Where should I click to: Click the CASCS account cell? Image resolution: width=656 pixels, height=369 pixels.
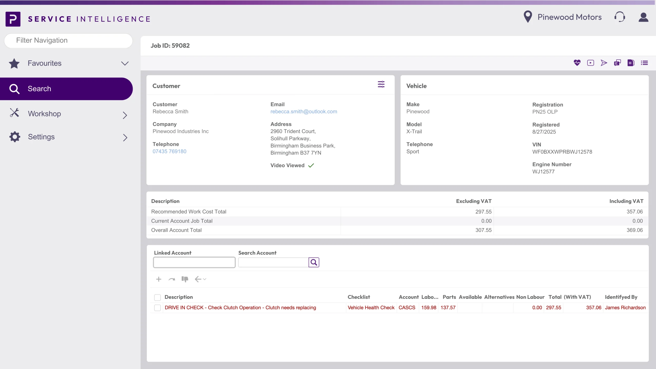click(407, 307)
